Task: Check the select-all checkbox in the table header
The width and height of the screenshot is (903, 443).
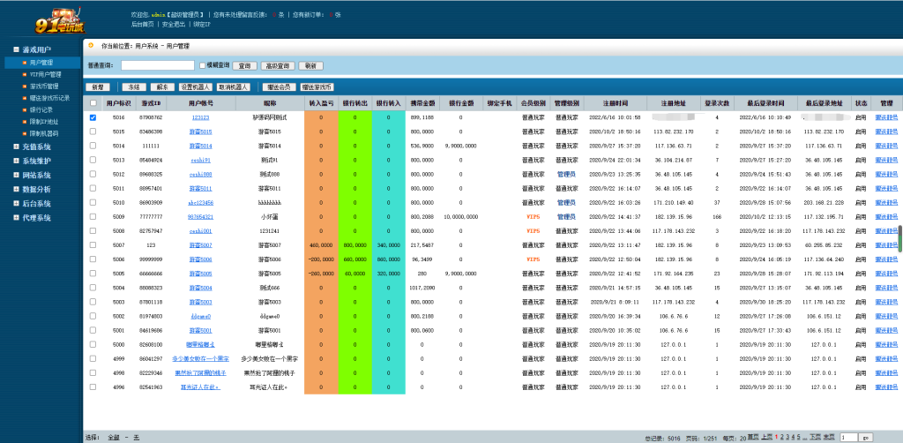Action: [93, 103]
